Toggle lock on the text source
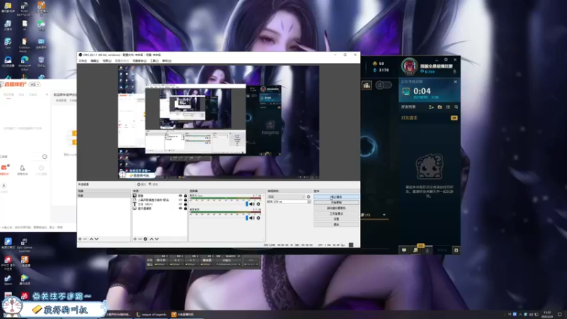 pos(186,204)
